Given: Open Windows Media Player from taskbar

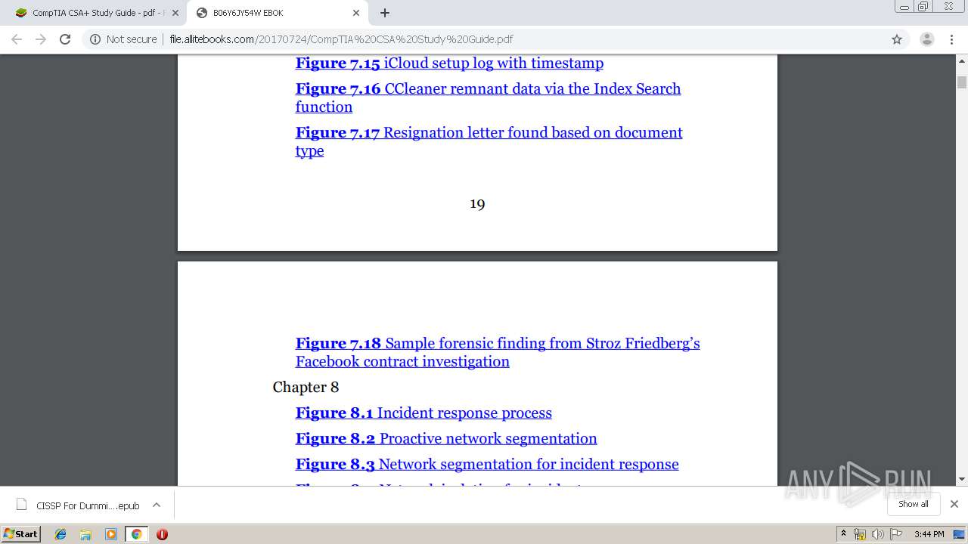Looking at the screenshot, I should tap(111, 534).
